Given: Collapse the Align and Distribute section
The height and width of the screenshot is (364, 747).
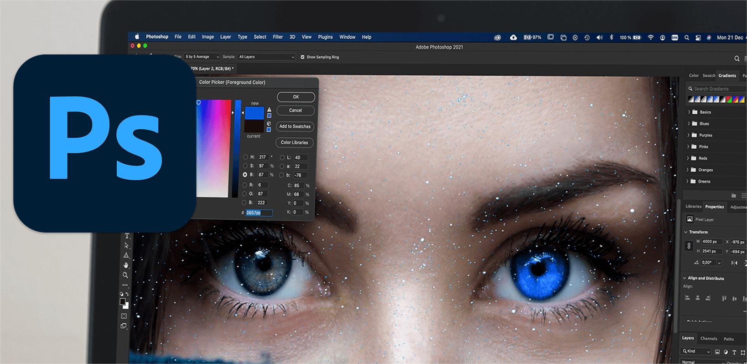Looking at the screenshot, I should point(685,278).
